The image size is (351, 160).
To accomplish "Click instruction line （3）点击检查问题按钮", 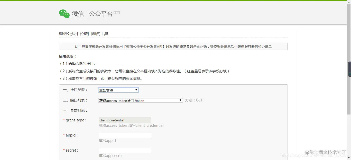I will click(x=101, y=78).
